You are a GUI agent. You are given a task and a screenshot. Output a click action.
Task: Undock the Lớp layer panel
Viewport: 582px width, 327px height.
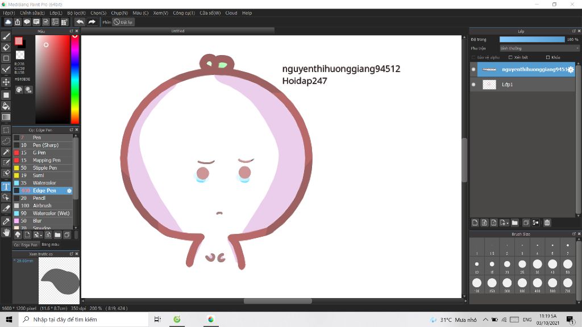click(574, 31)
